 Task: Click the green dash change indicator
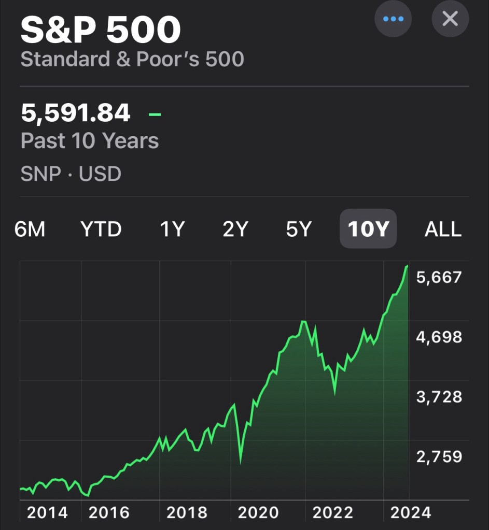click(155, 113)
